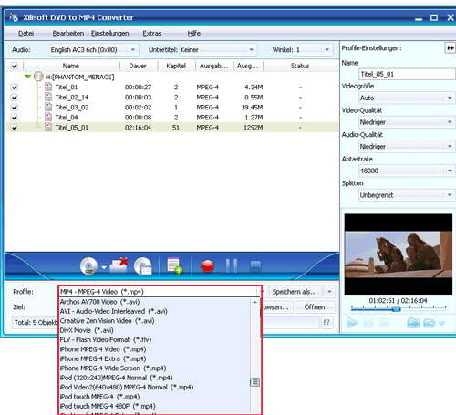Open the snapshot options arrow in preview
456x415 pixels.
pyautogui.click(x=441, y=324)
